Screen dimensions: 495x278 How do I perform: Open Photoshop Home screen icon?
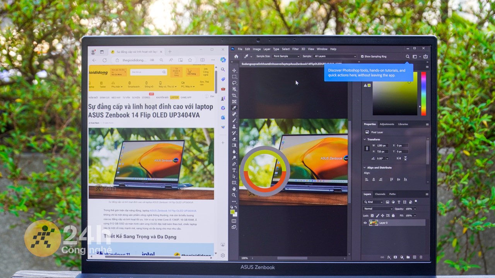pyautogui.click(x=236, y=56)
